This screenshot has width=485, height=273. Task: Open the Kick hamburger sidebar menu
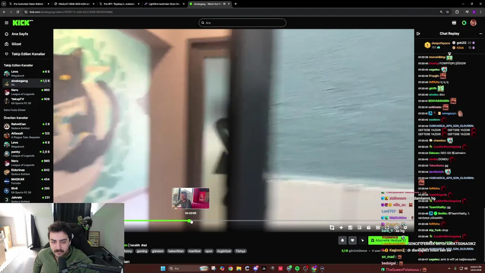6,23
